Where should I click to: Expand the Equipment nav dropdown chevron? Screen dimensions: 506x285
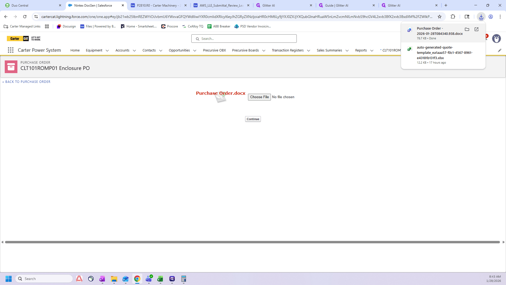click(x=107, y=50)
